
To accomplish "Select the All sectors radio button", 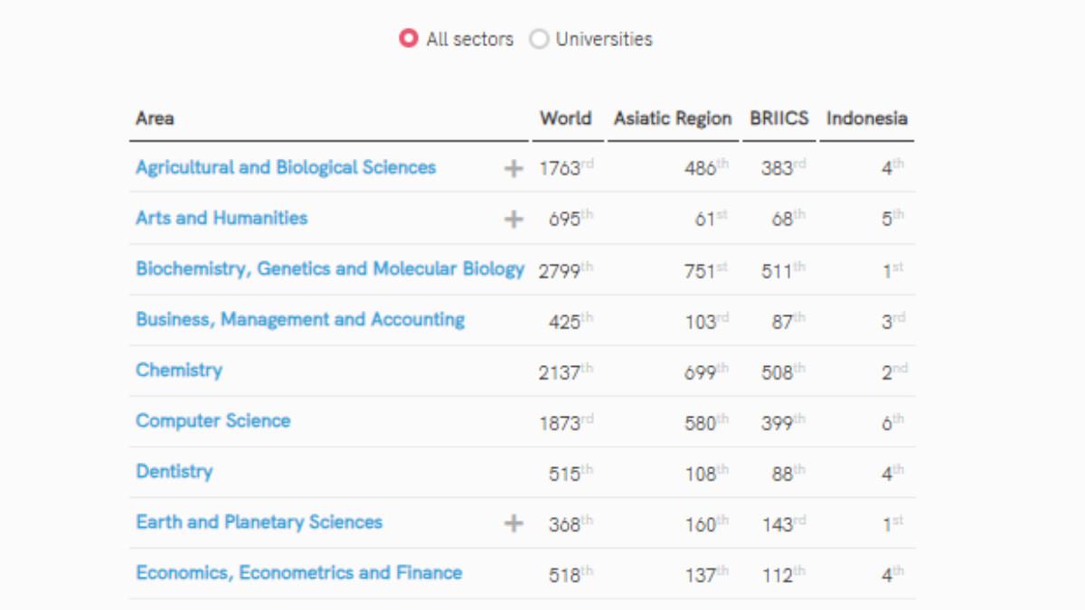I will [x=410, y=39].
